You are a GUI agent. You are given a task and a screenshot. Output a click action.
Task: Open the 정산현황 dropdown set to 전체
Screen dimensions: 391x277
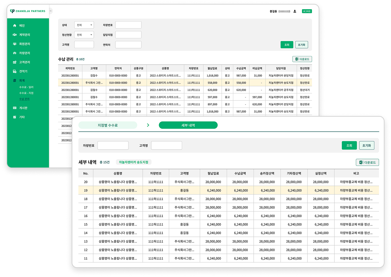point(84,35)
